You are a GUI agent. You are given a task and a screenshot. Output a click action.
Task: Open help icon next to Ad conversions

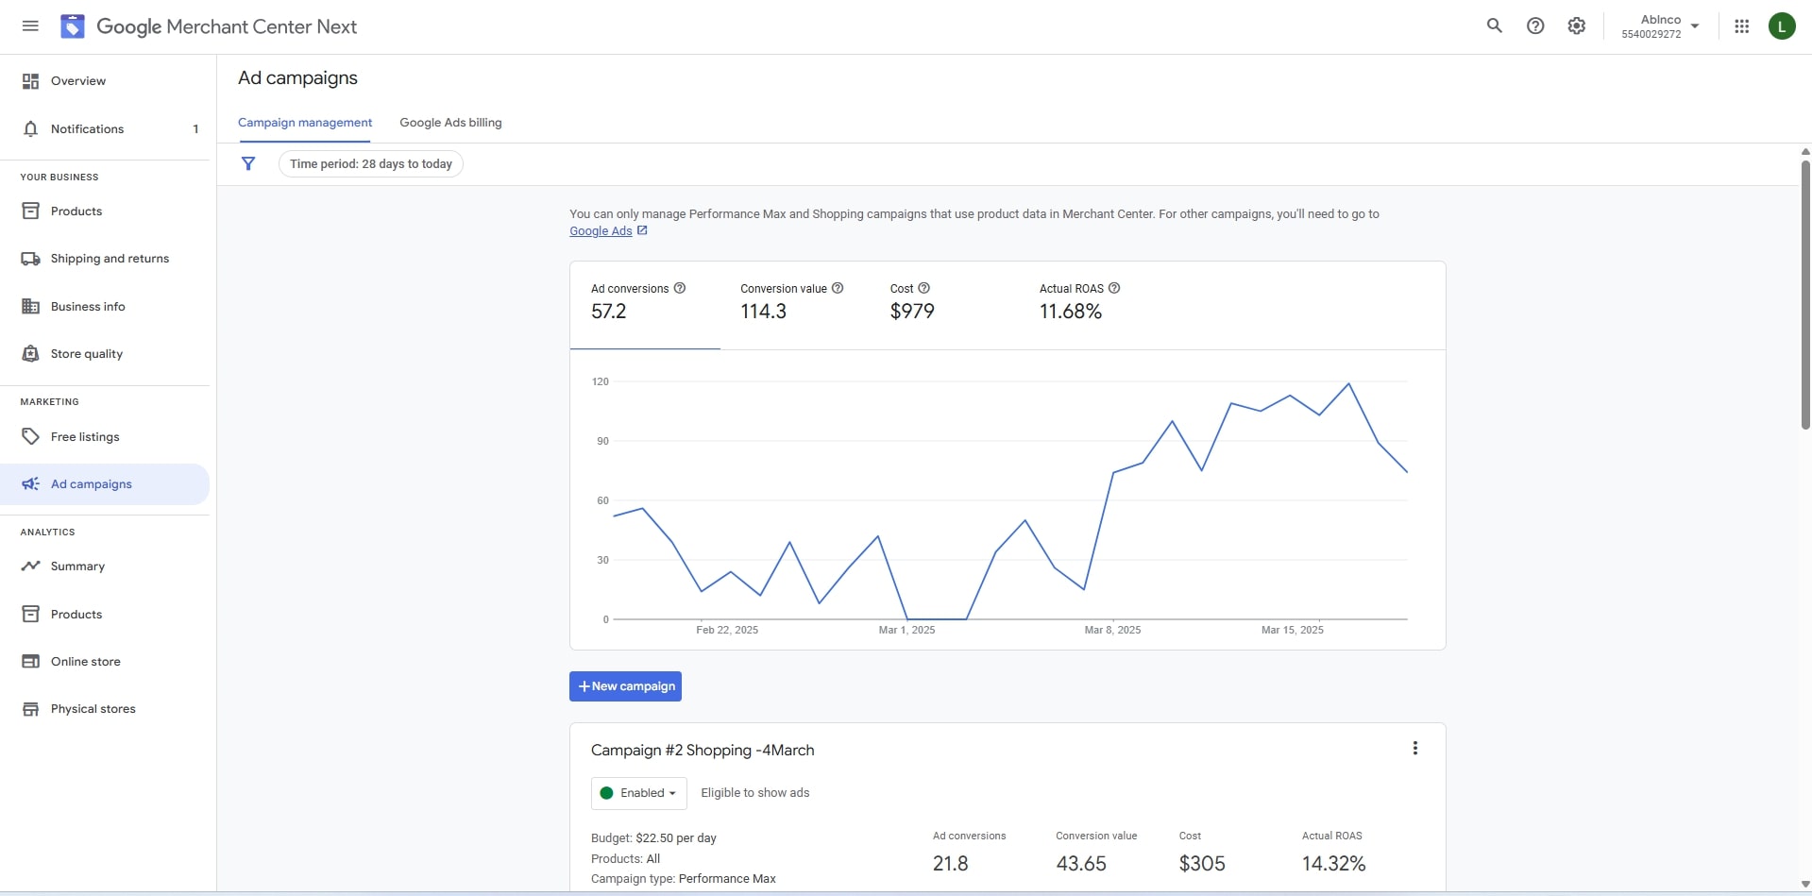tap(680, 288)
